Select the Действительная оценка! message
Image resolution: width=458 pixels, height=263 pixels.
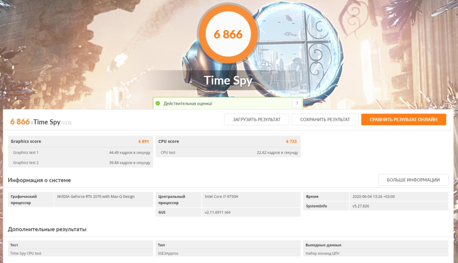pos(188,103)
